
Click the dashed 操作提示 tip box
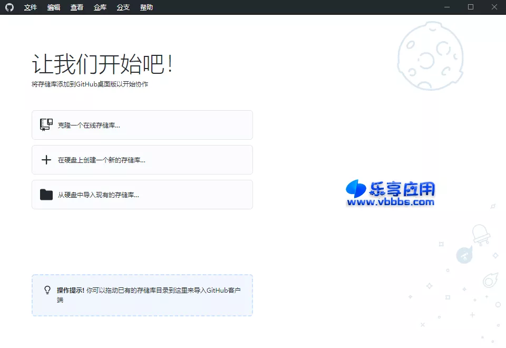(x=142, y=295)
